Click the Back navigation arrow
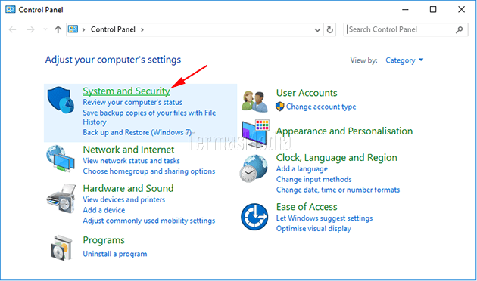The height and width of the screenshot is (281, 477). [x=12, y=29]
